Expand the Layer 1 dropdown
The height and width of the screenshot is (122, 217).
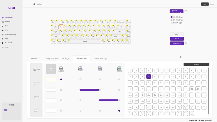point(177,34)
